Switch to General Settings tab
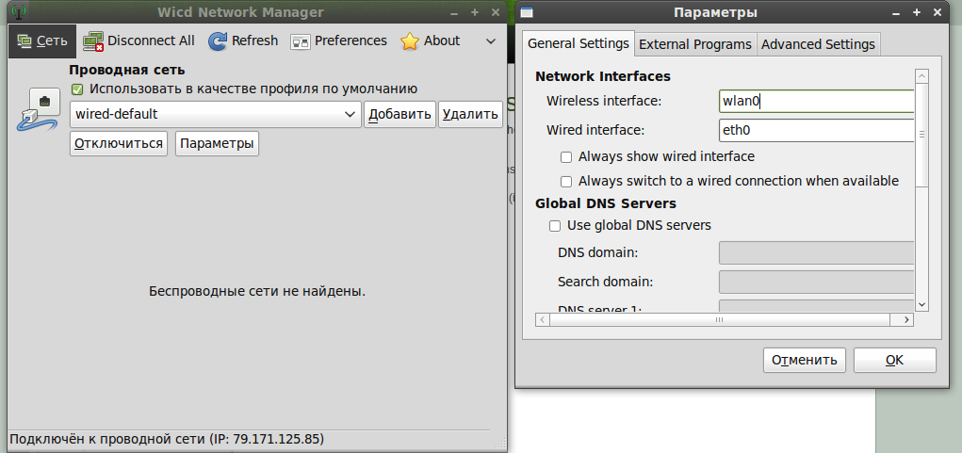The width and height of the screenshot is (962, 453). coord(579,43)
